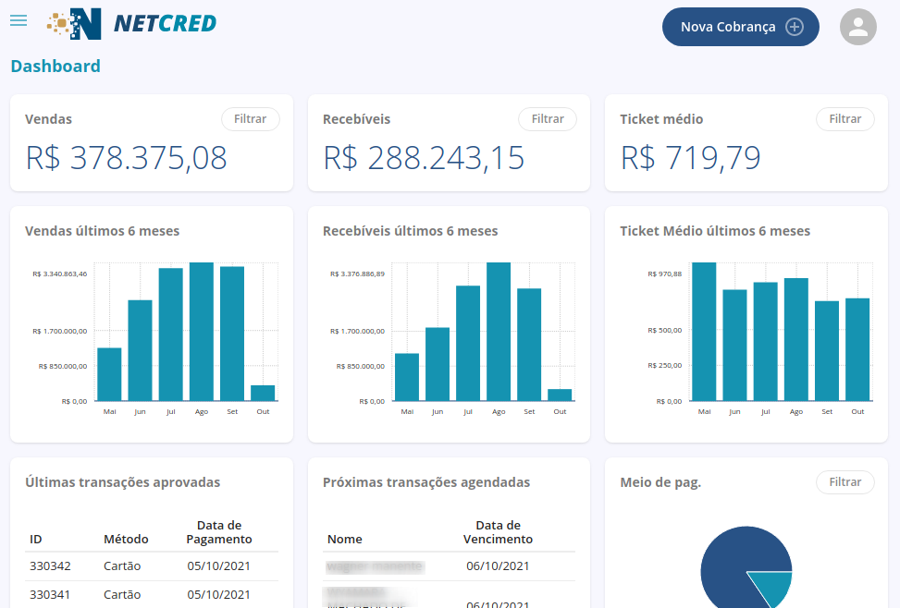Filter the Recebíveis card
The width and height of the screenshot is (900, 608).
click(x=548, y=119)
